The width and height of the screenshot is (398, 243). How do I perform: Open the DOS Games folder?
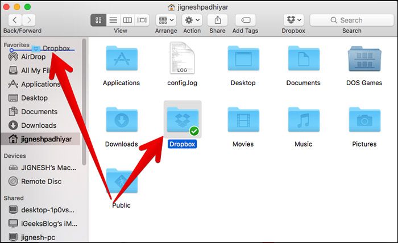tap(364, 60)
